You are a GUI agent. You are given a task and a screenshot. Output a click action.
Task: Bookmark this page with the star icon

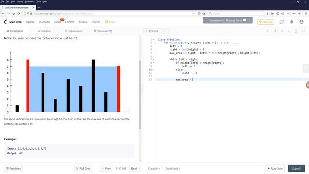pos(204,14)
